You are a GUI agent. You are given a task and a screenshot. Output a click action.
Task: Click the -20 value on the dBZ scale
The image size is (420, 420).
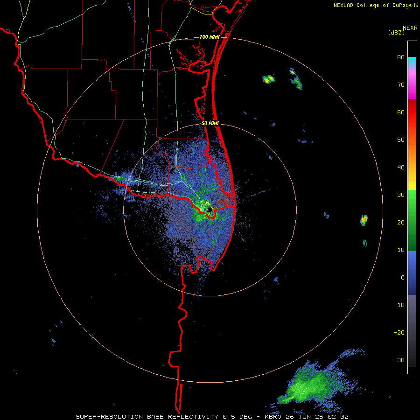[399, 332]
